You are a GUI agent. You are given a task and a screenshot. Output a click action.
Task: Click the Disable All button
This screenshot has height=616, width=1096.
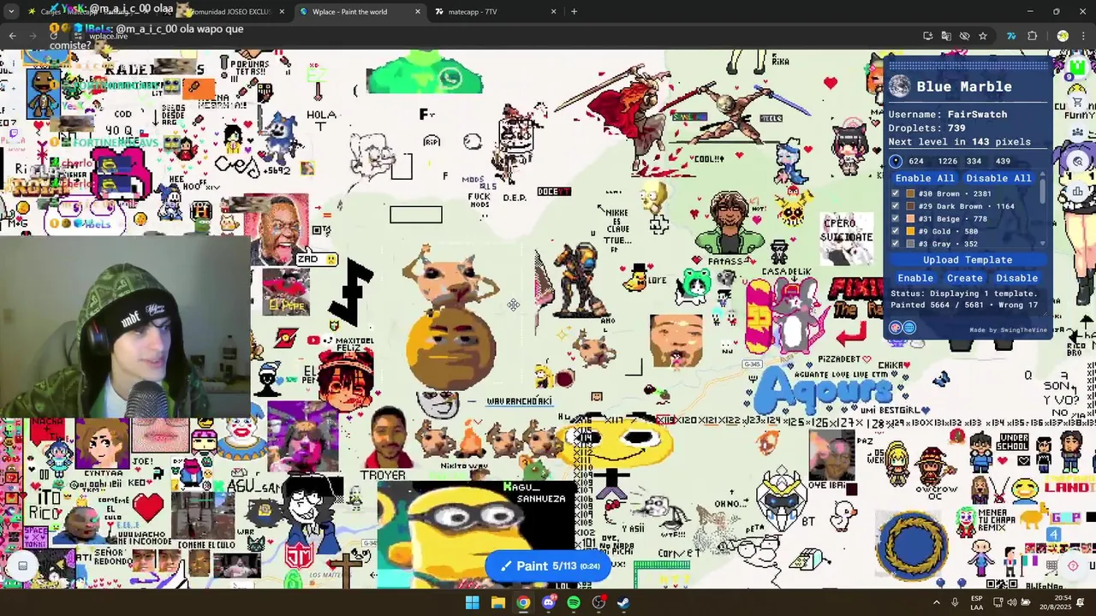point(998,178)
